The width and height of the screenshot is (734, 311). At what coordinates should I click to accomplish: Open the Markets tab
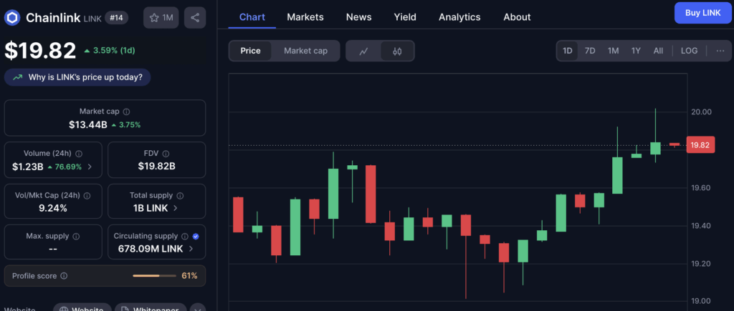point(305,17)
